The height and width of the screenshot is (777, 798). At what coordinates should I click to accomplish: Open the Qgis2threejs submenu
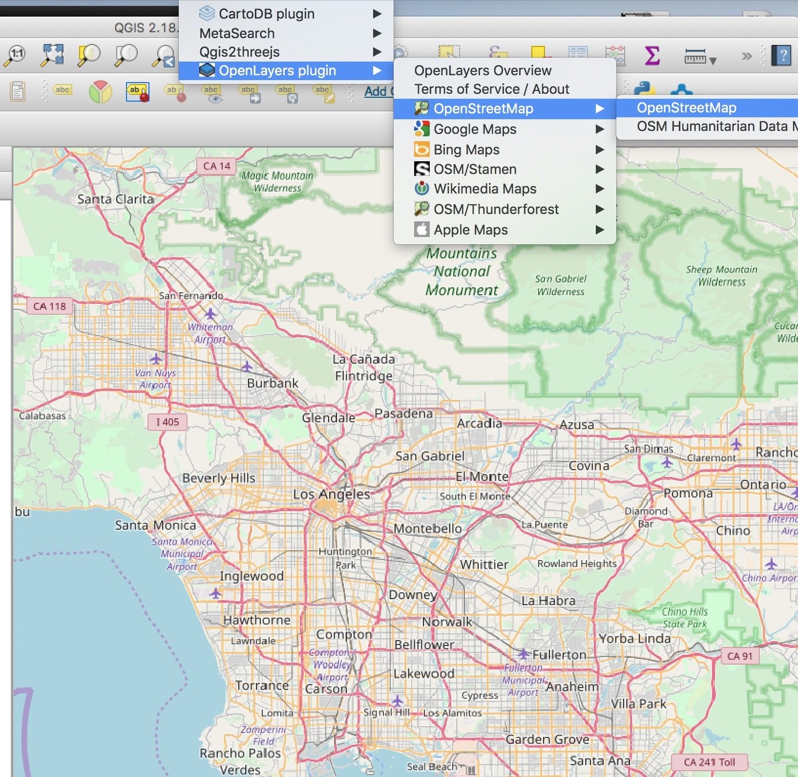[286, 52]
